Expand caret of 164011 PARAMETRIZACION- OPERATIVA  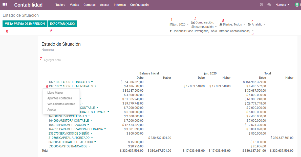click(105, 129)
